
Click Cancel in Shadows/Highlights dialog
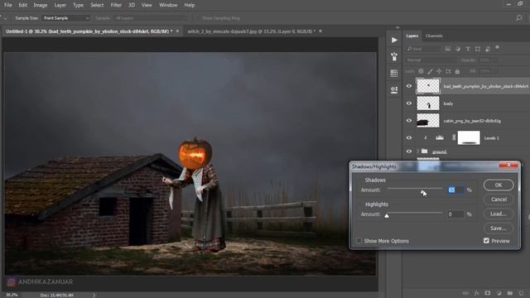(x=499, y=199)
